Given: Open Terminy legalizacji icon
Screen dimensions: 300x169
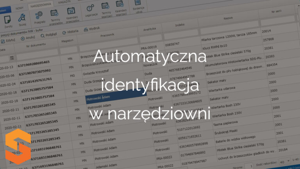Looking at the screenshot, I should [x=106, y=10].
